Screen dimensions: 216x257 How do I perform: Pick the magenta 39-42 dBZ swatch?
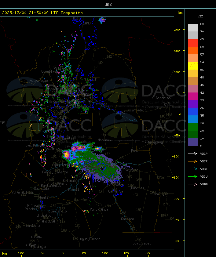point(193,96)
